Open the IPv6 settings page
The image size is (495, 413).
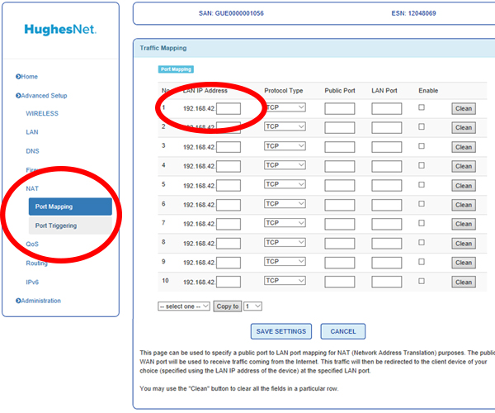point(32,282)
